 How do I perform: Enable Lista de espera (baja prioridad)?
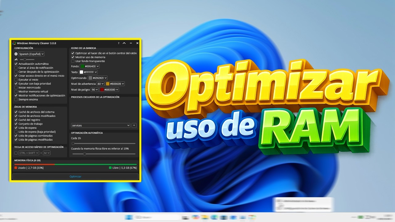coord(16,132)
